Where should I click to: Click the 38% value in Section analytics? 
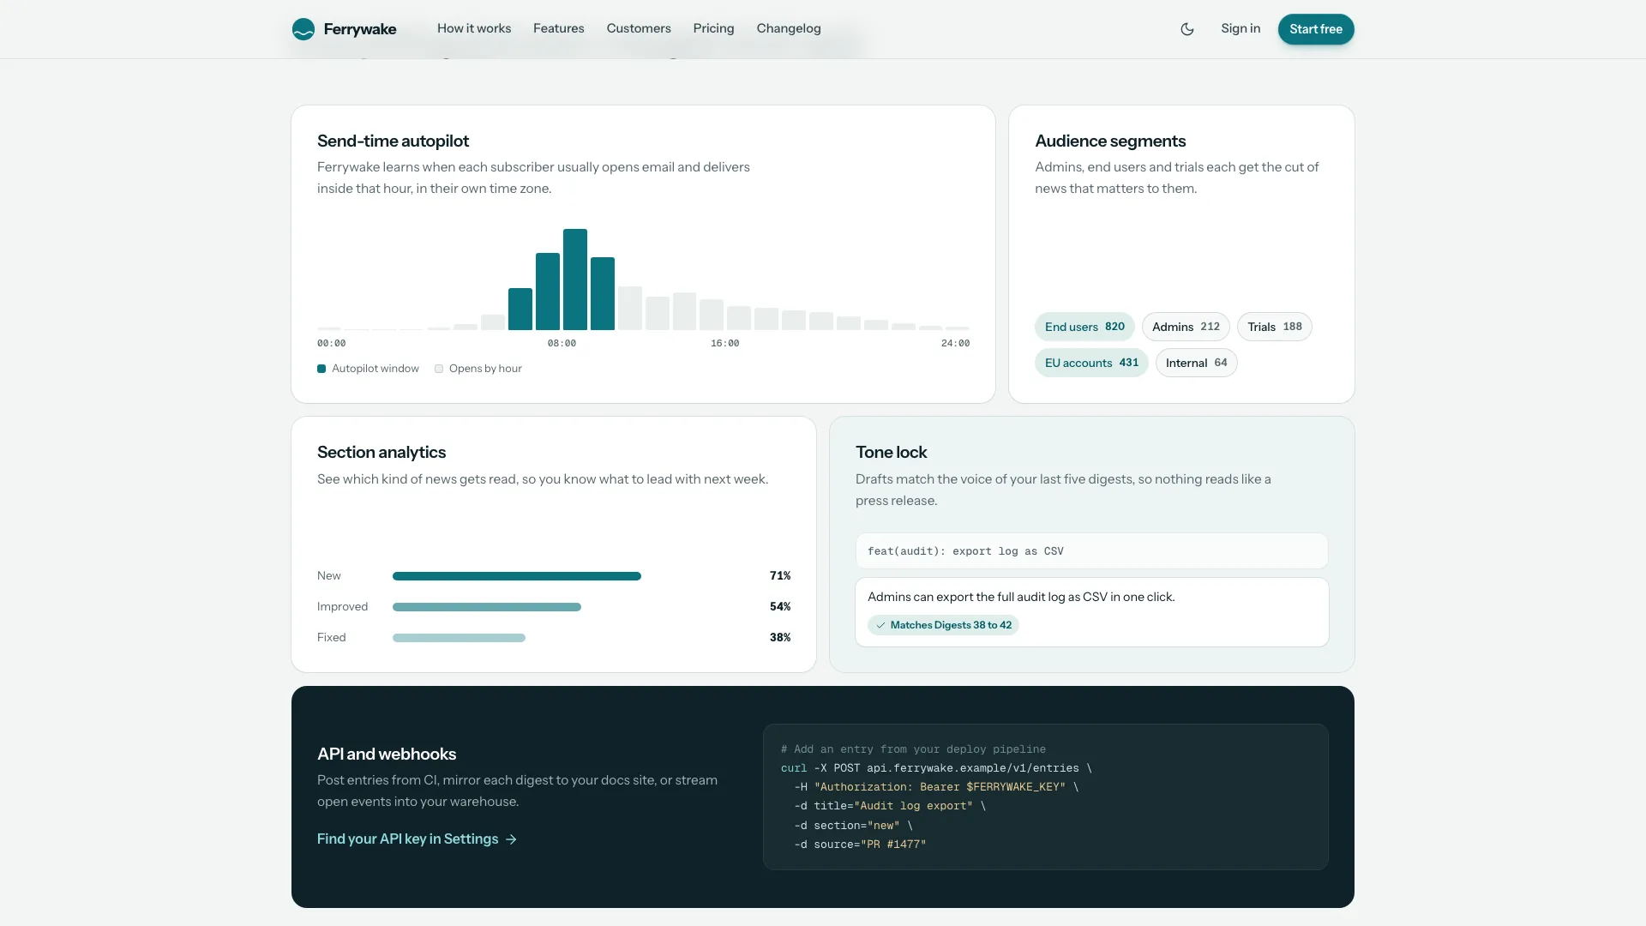click(x=780, y=638)
